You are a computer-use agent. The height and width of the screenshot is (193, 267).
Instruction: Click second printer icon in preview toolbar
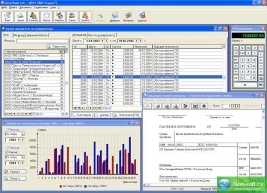[x=166, y=106]
